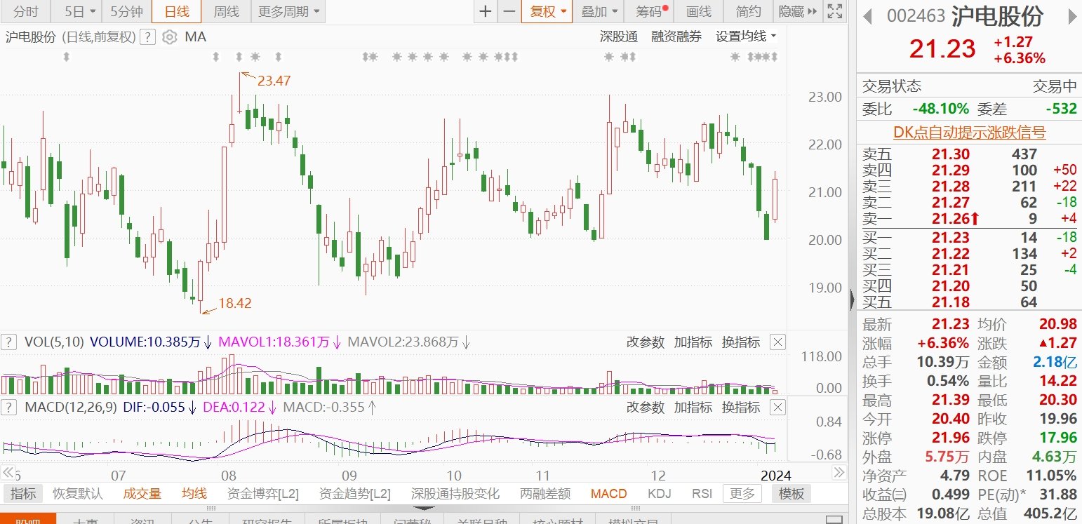The width and height of the screenshot is (1082, 524).
Task: Toggle MACD indicator in bottom bar
Action: tap(608, 494)
